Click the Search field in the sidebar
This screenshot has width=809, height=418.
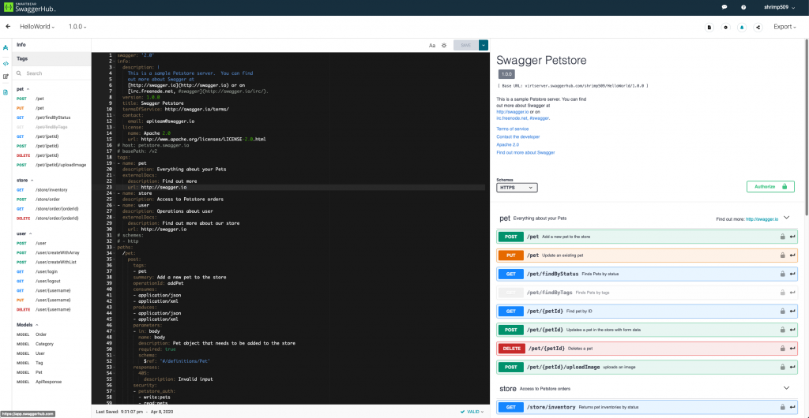(x=51, y=73)
